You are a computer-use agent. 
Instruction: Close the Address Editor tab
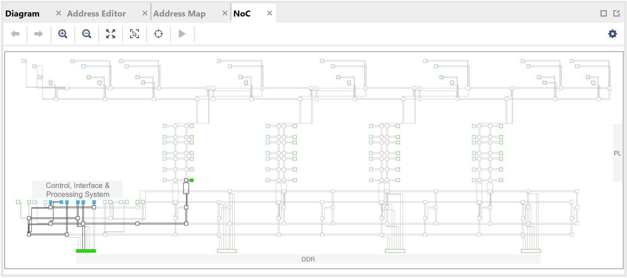tap(145, 13)
